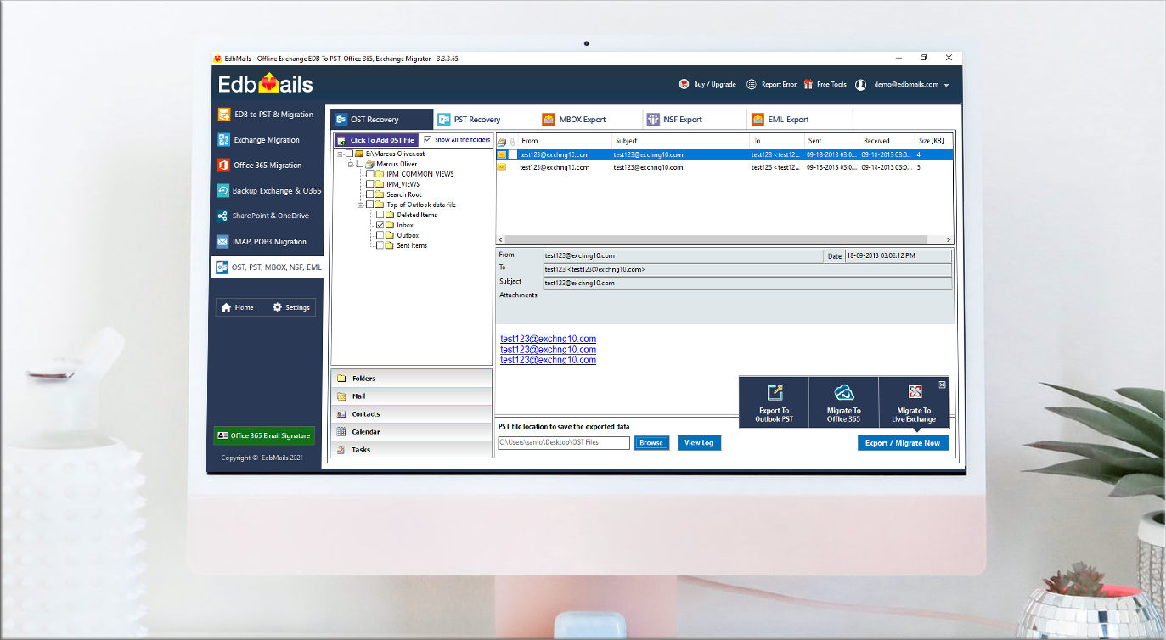Click the Report Error icon
Image resolution: width=1166 pixels, height=640 pixels.
[751, 85]
